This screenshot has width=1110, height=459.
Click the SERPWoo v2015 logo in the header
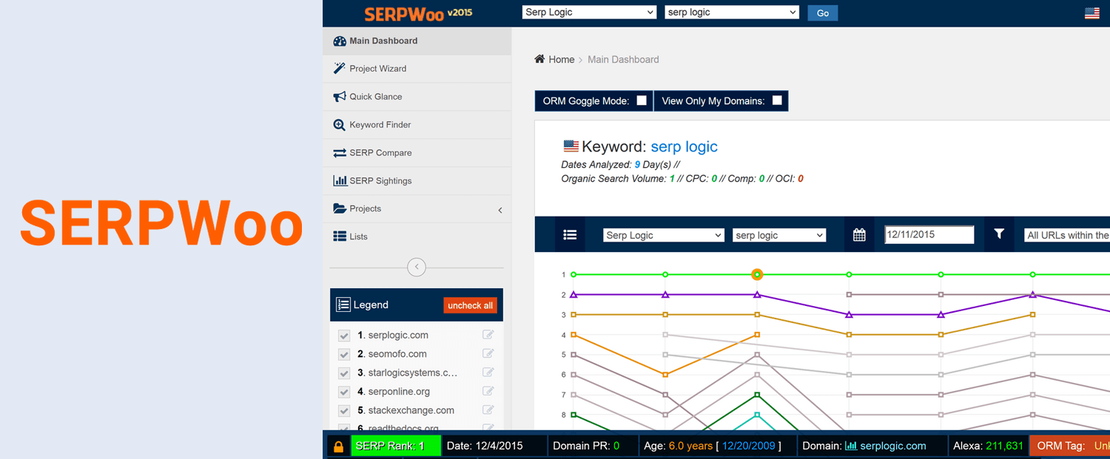point(418,13)
